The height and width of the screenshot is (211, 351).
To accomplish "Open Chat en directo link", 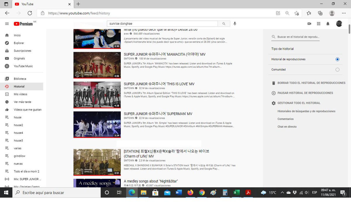I will [287, 127].
